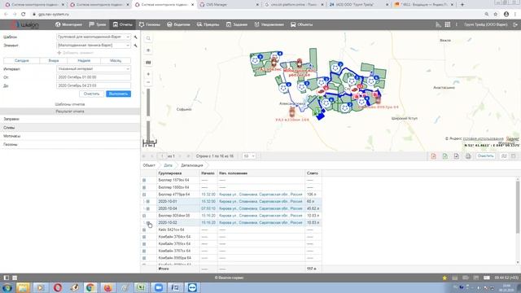Expand the 2020-10-01 date row
The image size is (521, 293).
148,202
